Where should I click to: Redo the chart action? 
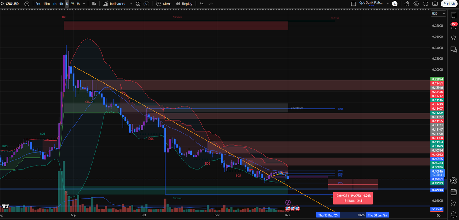coord(212,3)
